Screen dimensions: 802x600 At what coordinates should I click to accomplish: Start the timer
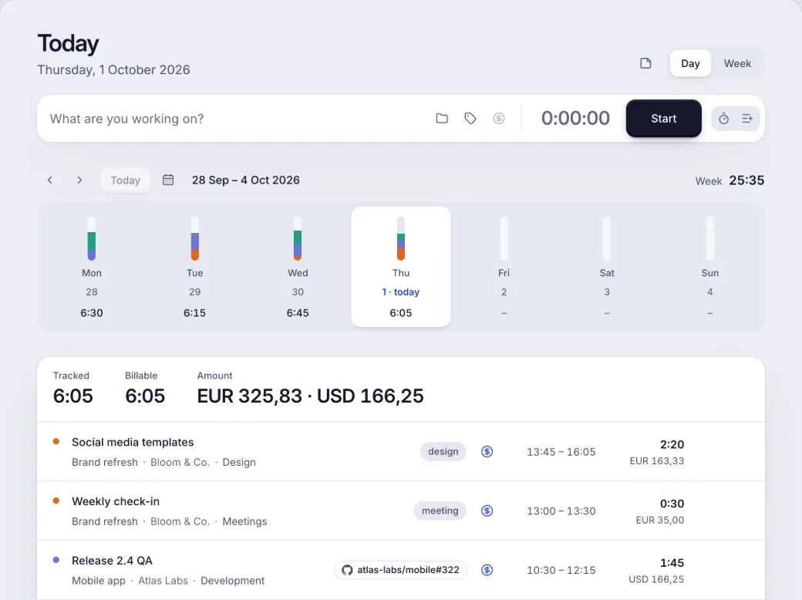tap(663, 119)
